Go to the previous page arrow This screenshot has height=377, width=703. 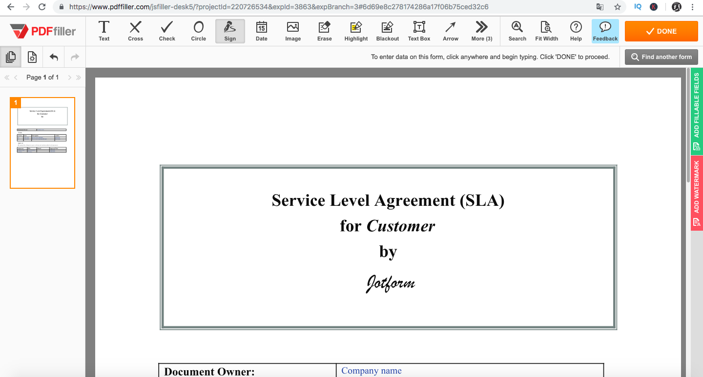coord(16,77)
